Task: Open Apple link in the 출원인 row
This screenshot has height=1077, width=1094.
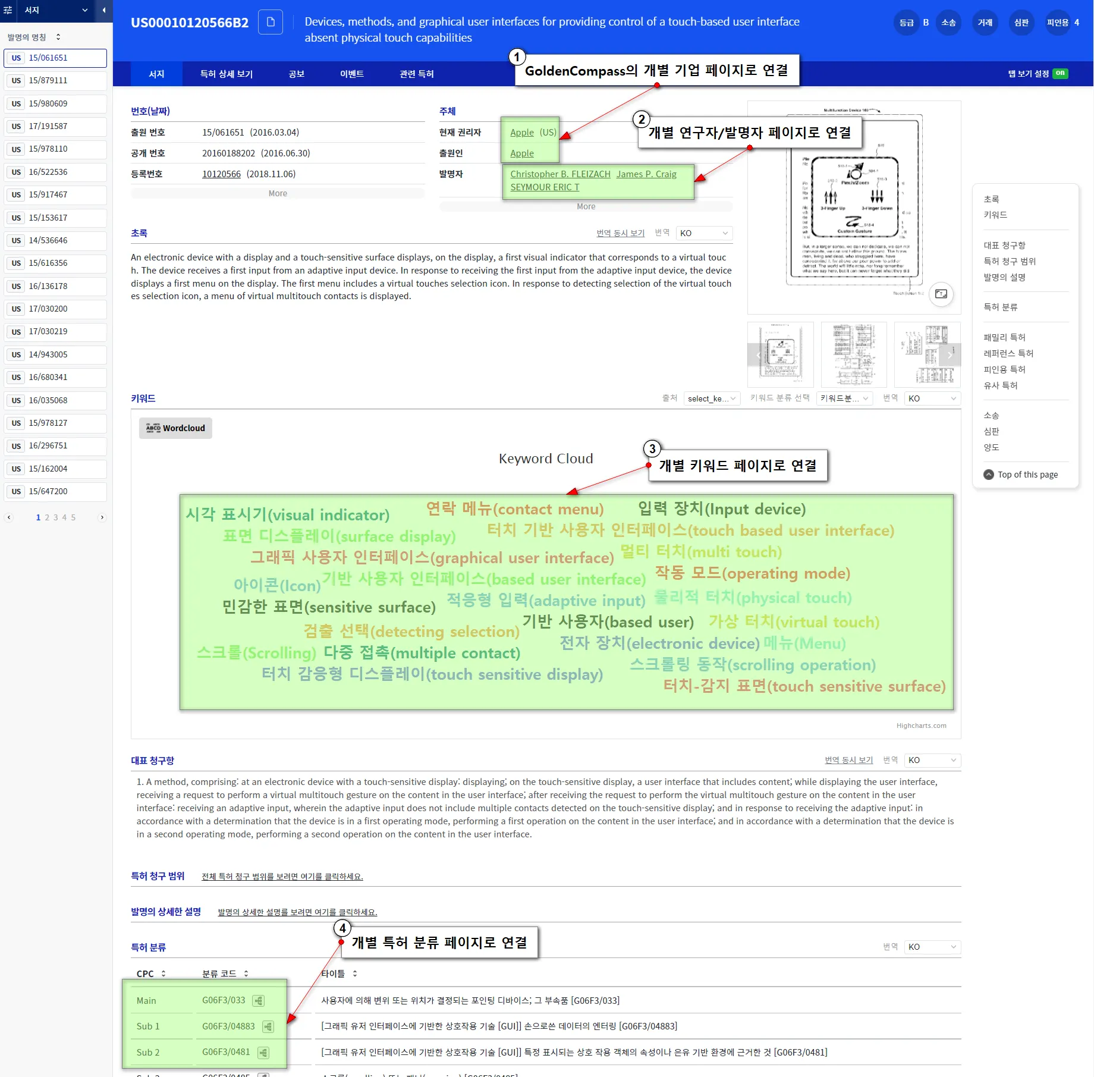Action: click(522, 153)
